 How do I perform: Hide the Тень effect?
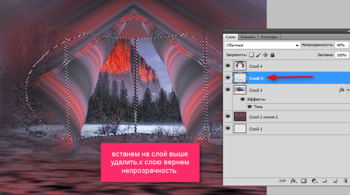pos(249,106)
